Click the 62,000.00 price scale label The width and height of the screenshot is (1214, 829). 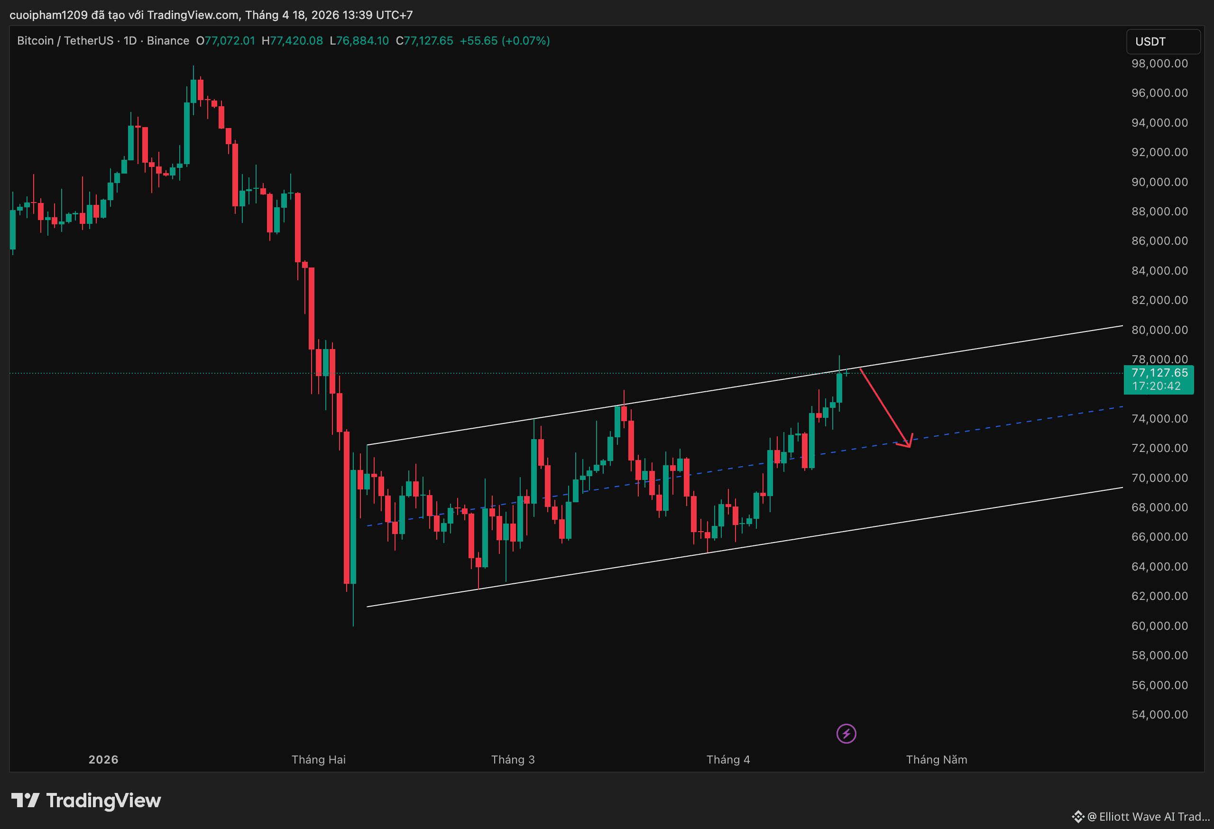pos(1159,596)
